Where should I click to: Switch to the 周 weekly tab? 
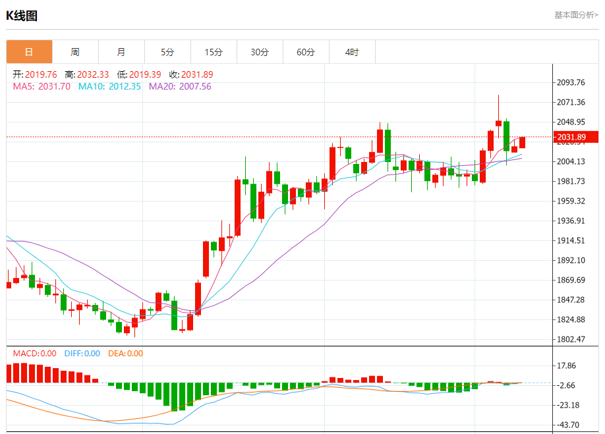75,51
